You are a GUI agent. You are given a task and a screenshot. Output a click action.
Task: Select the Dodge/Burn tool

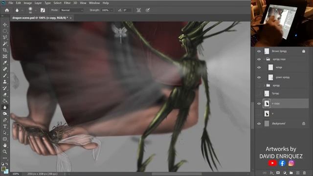point(5,113)
